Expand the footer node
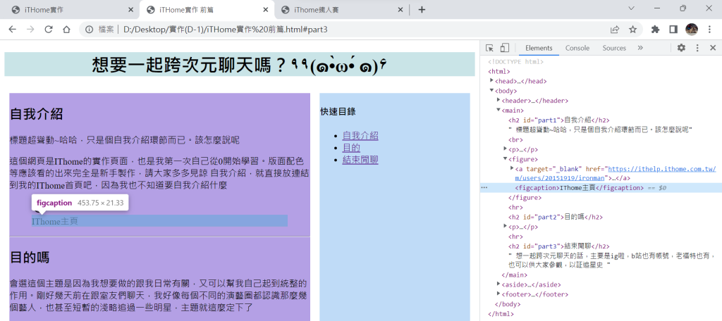This screenshot has width=722, height=321. (x=498, y=294)
